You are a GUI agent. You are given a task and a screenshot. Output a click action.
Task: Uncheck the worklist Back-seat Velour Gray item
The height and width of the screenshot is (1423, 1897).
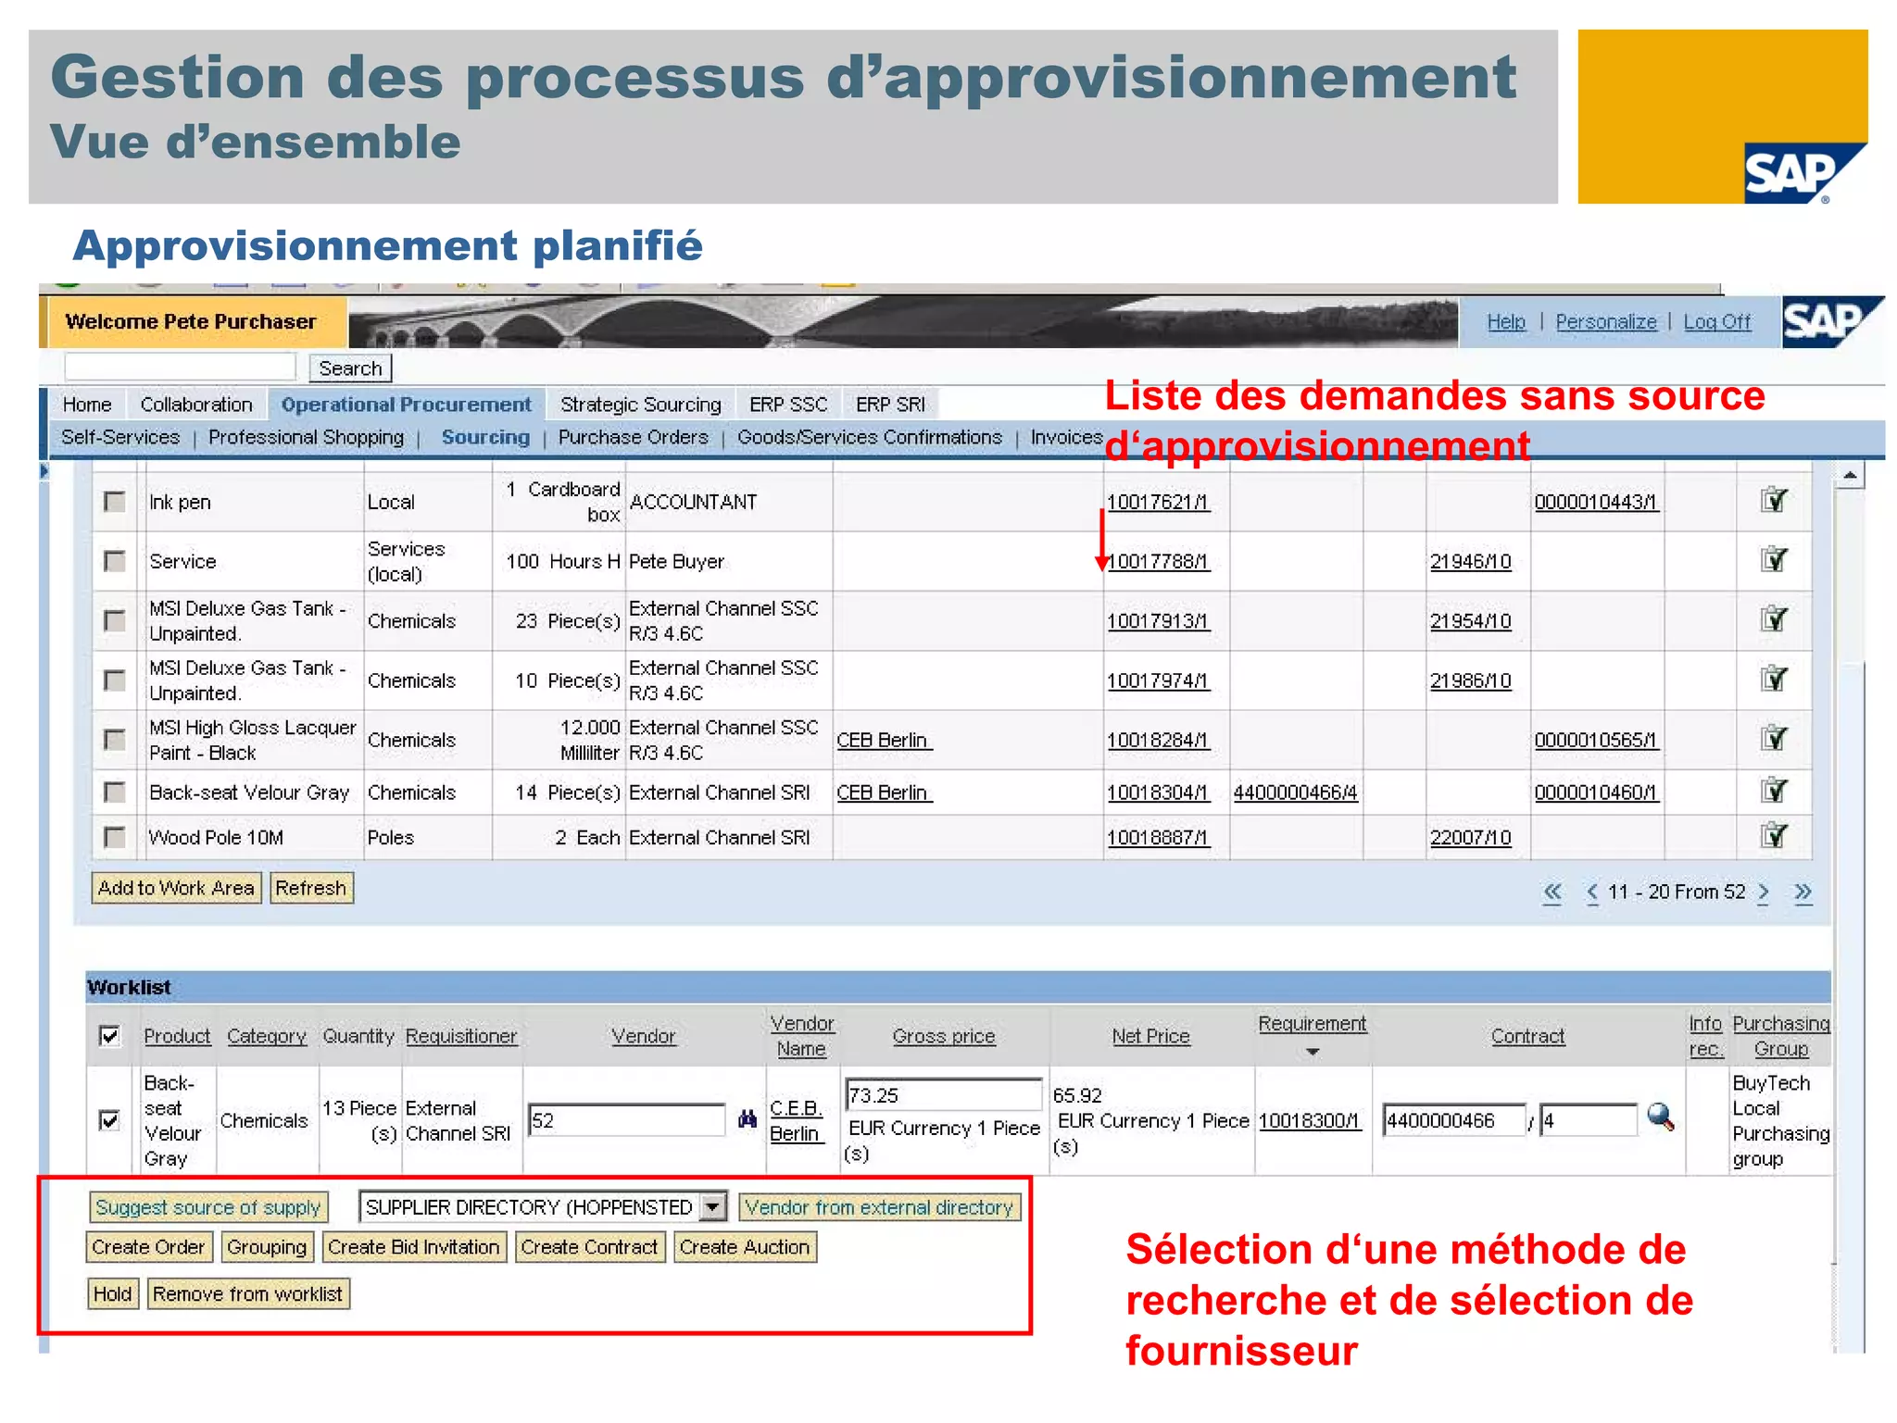click(109, 1120)
